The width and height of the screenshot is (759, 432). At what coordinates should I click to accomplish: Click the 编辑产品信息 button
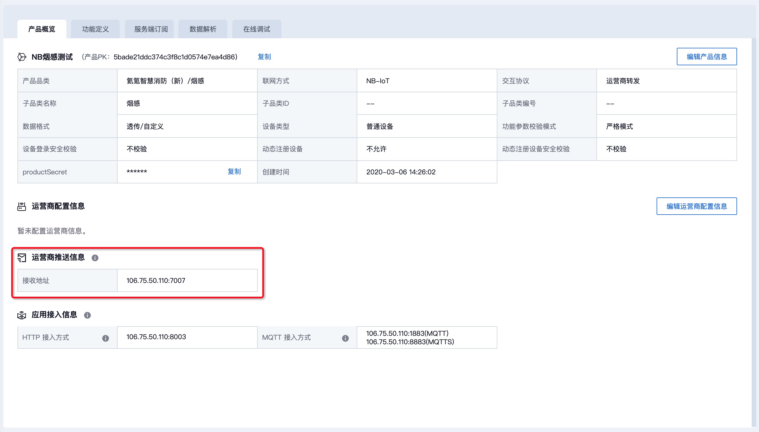(x=706, y=56)
